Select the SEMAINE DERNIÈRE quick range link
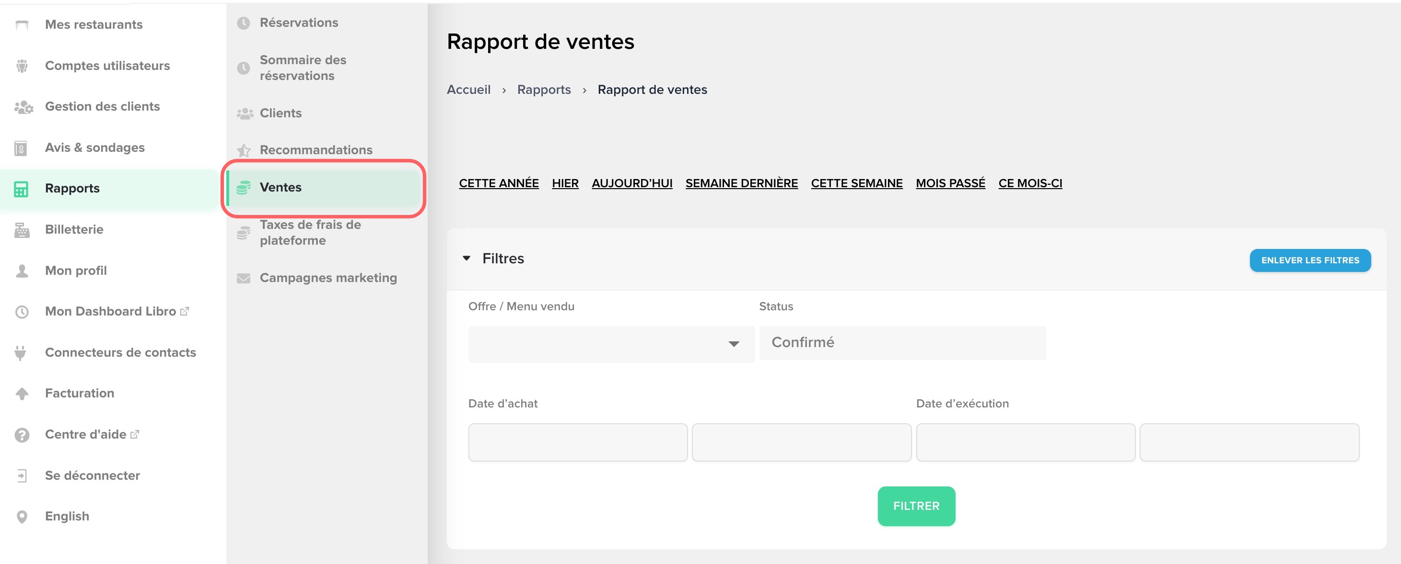The image size is (1401, 564). pos(741,183)
